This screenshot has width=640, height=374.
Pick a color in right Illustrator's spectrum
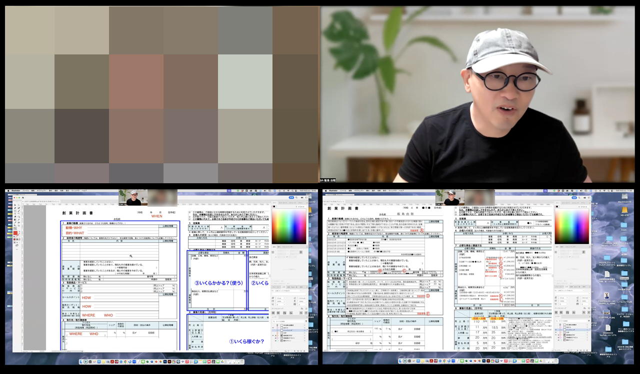click(x=571, y=226)
